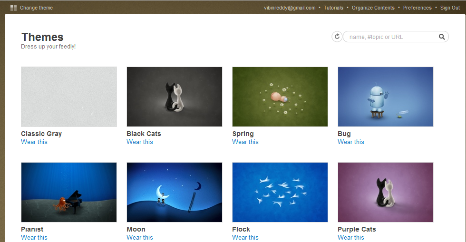Click the Dress up your feedly! subtitle
This screenshot has width=466, height=242.
(x=48, y=47)
